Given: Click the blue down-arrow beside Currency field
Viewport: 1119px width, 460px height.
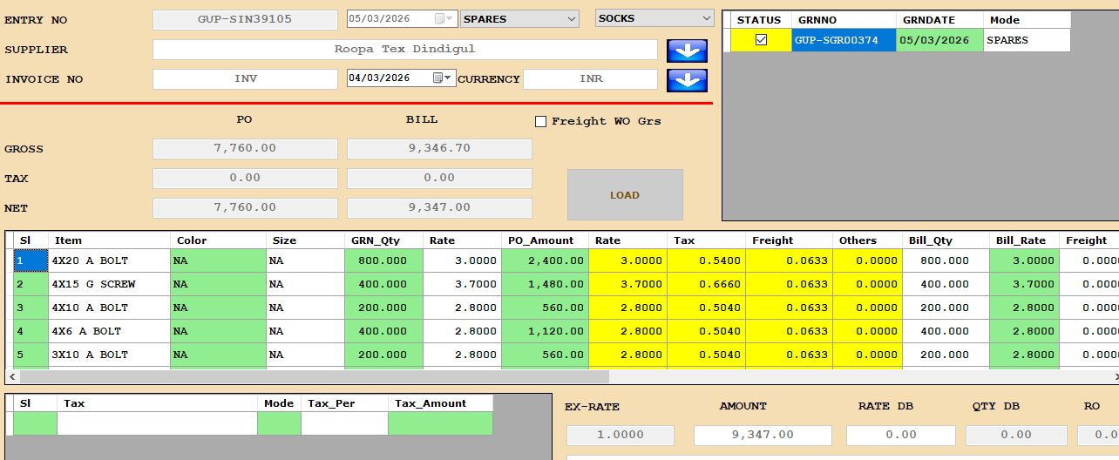Looking at the screenshot, I should 687,80.
